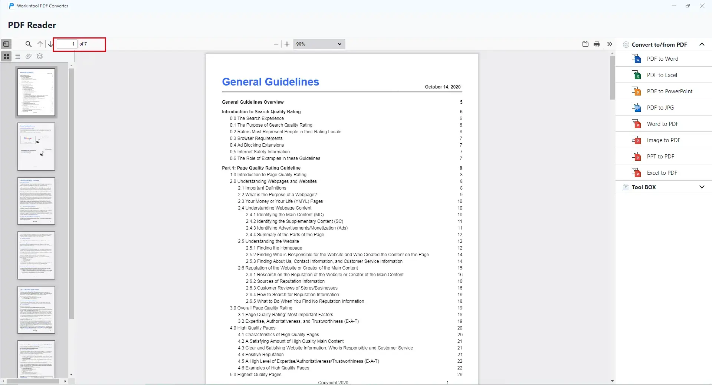Click thumbnail panel horizontal scrollbar
712x385 pixels.
pyautogui.click(x=33, y=381)
